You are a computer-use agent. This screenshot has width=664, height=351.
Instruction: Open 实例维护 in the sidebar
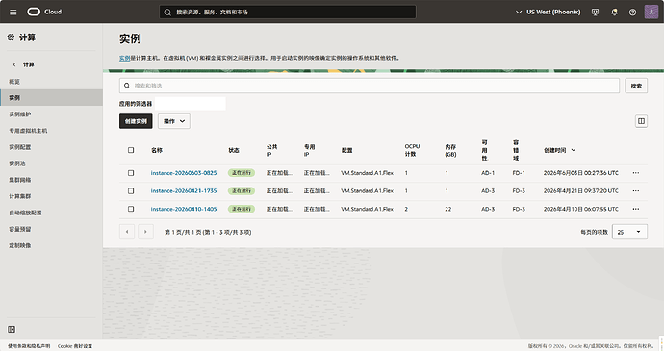tap(20, 114)
